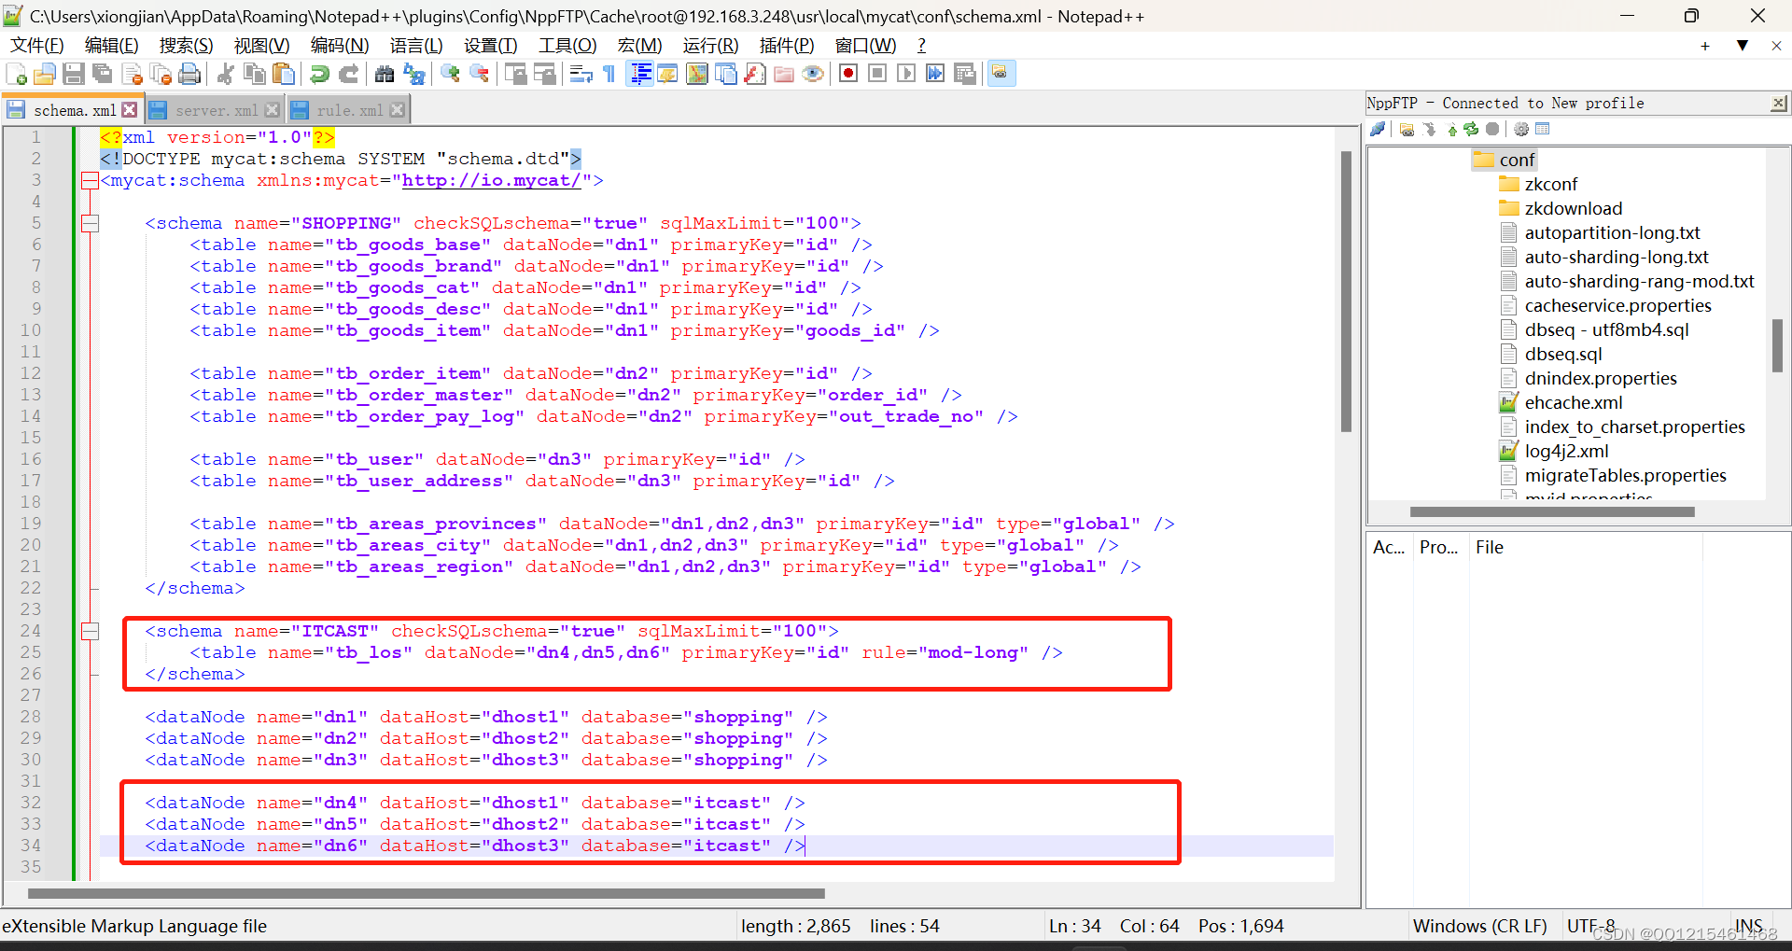Open NppFTP settings gear
This screenshot has width=1792, height=951.
click(1520, 130)
